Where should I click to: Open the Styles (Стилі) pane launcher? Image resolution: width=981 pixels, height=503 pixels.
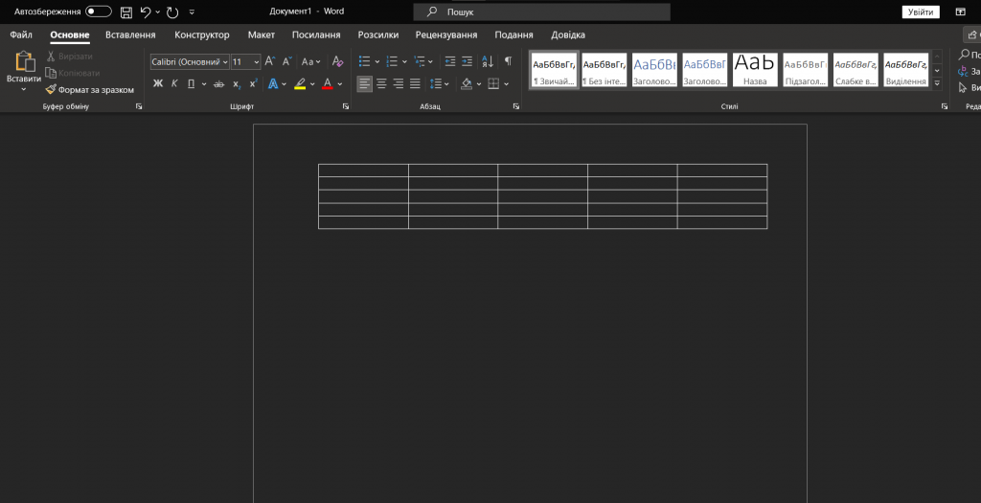coord(944,107)
